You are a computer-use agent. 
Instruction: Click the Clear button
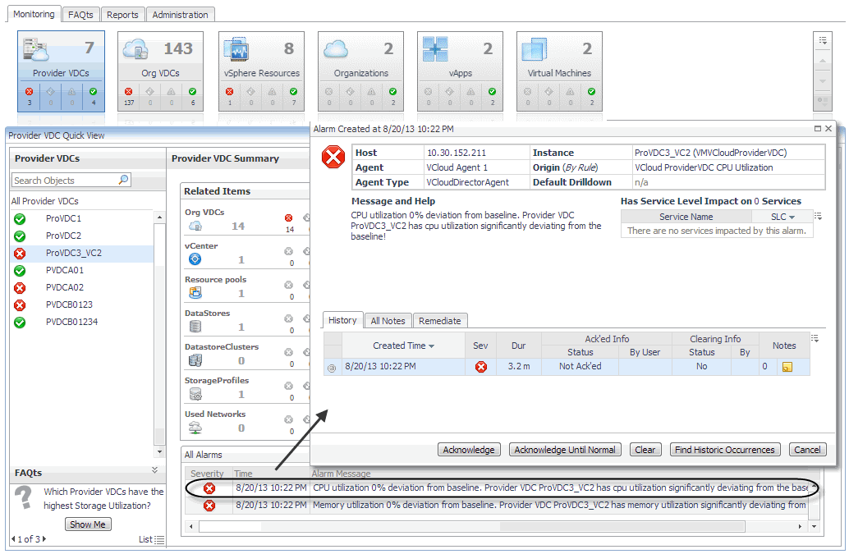point(645,450)
